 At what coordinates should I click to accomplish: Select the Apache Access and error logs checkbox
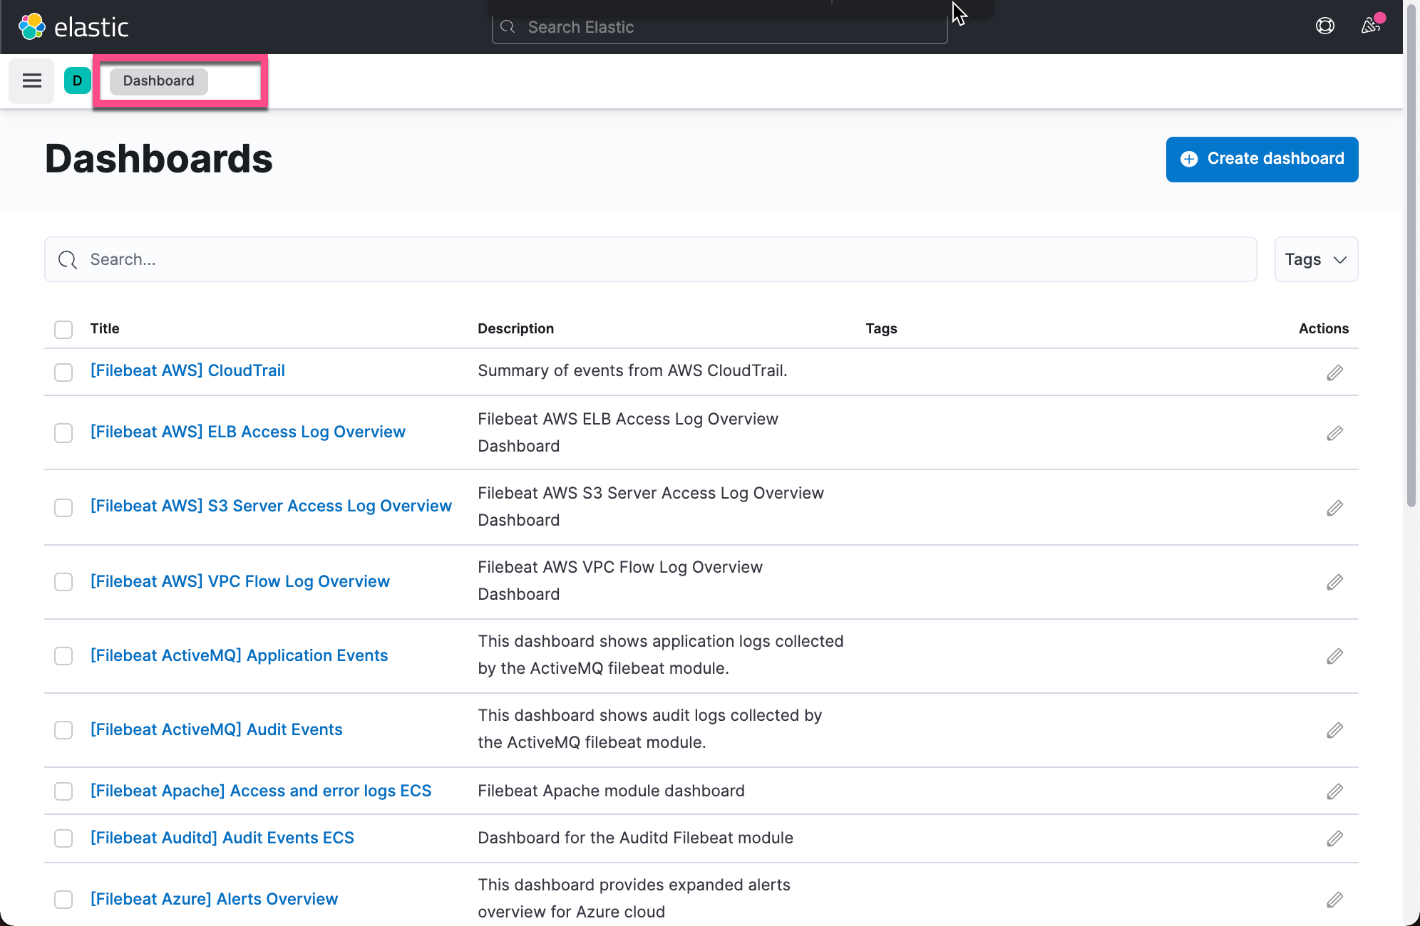[63, 791]
